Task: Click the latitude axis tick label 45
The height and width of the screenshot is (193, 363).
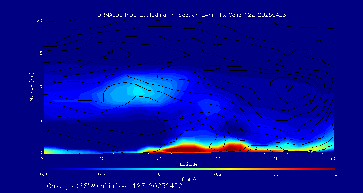Action: tap(276, 159)
